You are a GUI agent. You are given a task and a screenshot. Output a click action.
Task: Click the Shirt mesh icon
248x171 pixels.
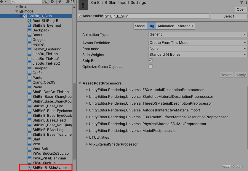pos(29,139)
